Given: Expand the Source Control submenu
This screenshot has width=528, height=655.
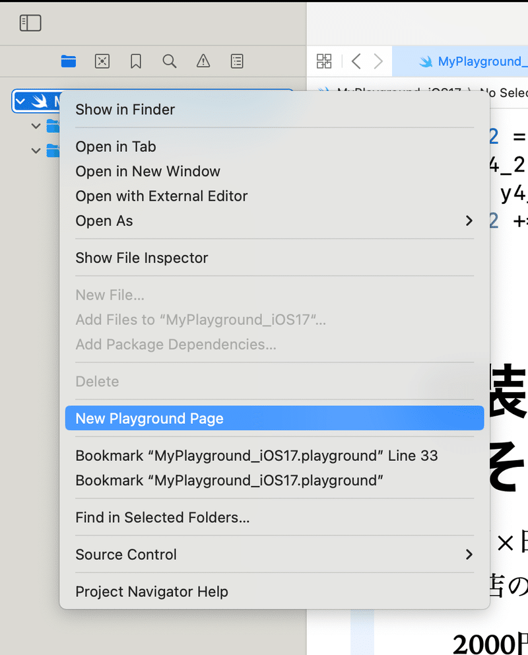Looking at the screenshot, I should point(275,555).
